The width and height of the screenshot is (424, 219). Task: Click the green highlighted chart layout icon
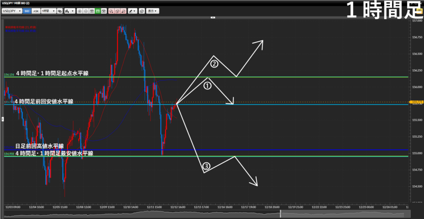click(98, 11)
